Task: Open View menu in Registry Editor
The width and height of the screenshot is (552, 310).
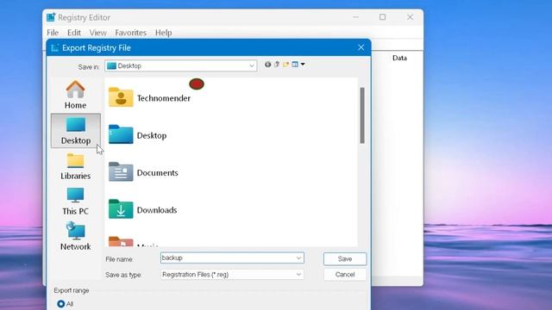Action: click(97, 33)
